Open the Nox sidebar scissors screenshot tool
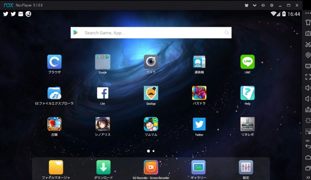This screenshot has height=180, width=311. (x=308, y=44)
